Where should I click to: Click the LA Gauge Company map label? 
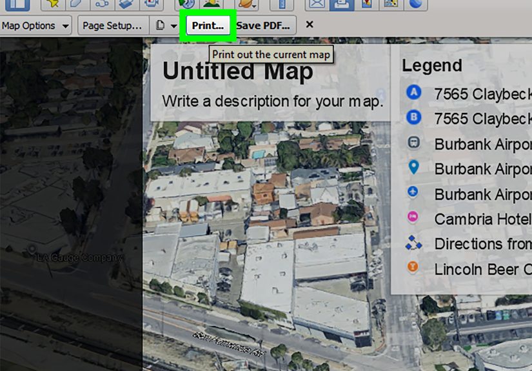(79, 257)
